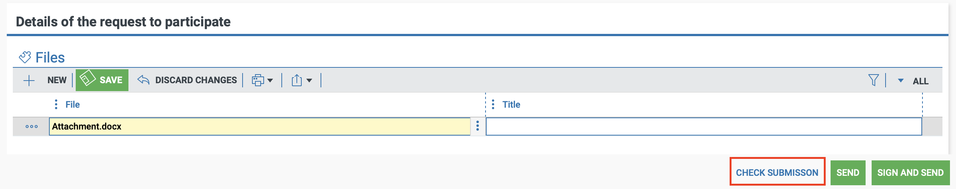Image resolution: width=956 pixels, height=189 pixels.
Task: Expand the export options dropdown arrow
Action: pos(309,81)
